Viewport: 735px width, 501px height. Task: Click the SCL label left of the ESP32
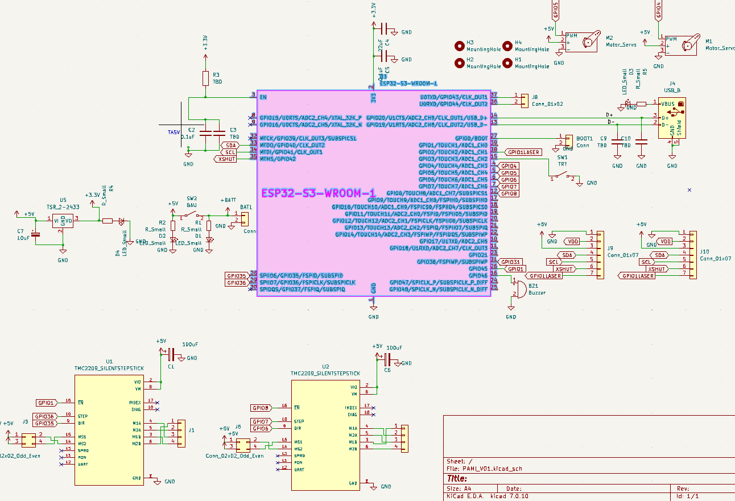point(229,152)
